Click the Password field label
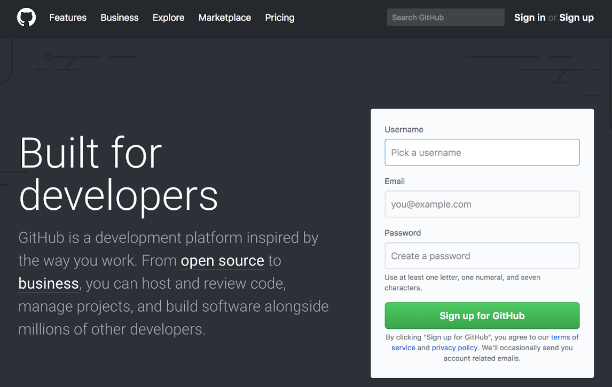The width and height of the screenshot is (612, 387). pyautogui.click(x=403, y=233)
